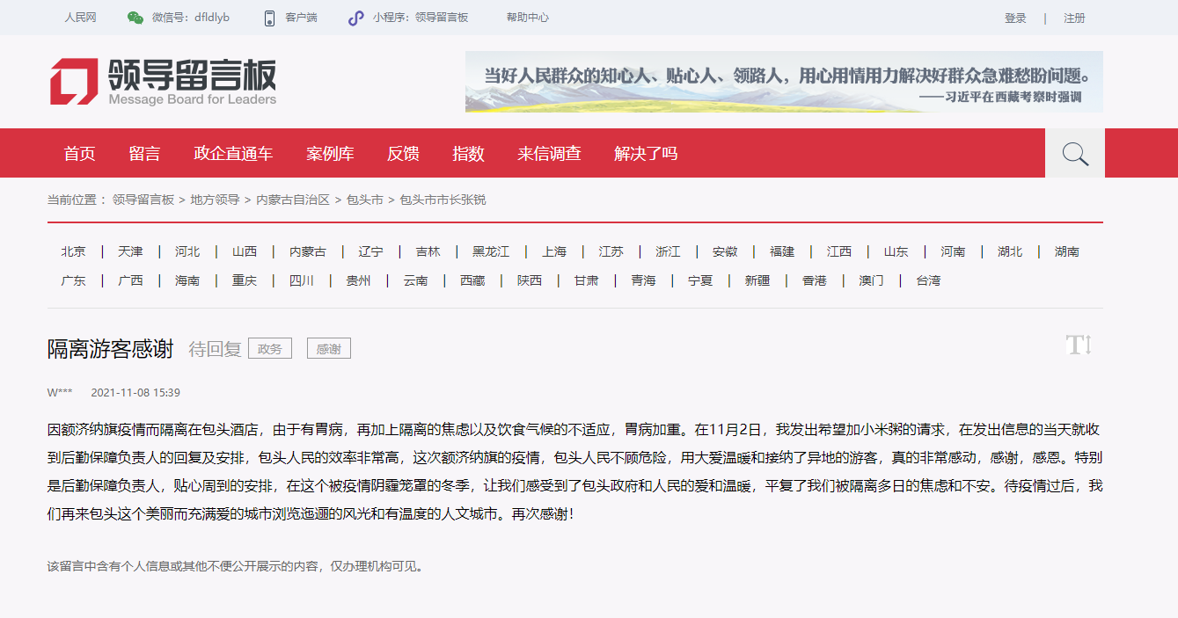Click the search magnifier icon
Screen dimensions: 1178x618
tap(1075, 155)
